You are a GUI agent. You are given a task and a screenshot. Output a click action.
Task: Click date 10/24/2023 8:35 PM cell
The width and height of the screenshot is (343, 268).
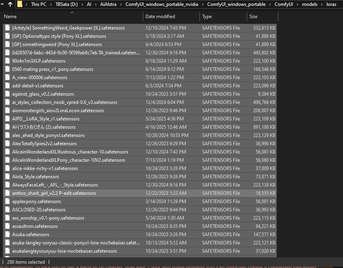(x=166, y=226)
